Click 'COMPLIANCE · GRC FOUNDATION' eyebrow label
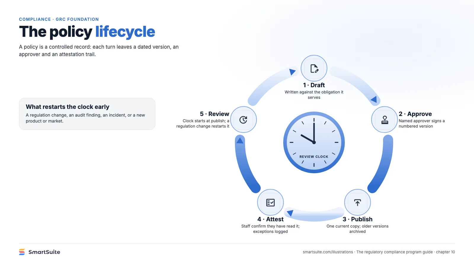The height and width of the screenshot is (267, 474). [x=59, y=19]
